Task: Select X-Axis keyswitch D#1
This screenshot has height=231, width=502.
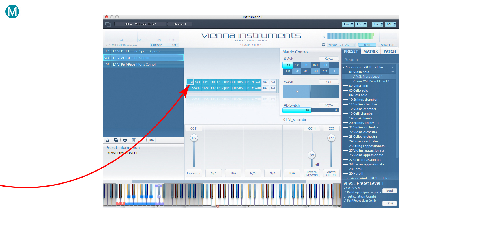Action: tap(315, 65)
